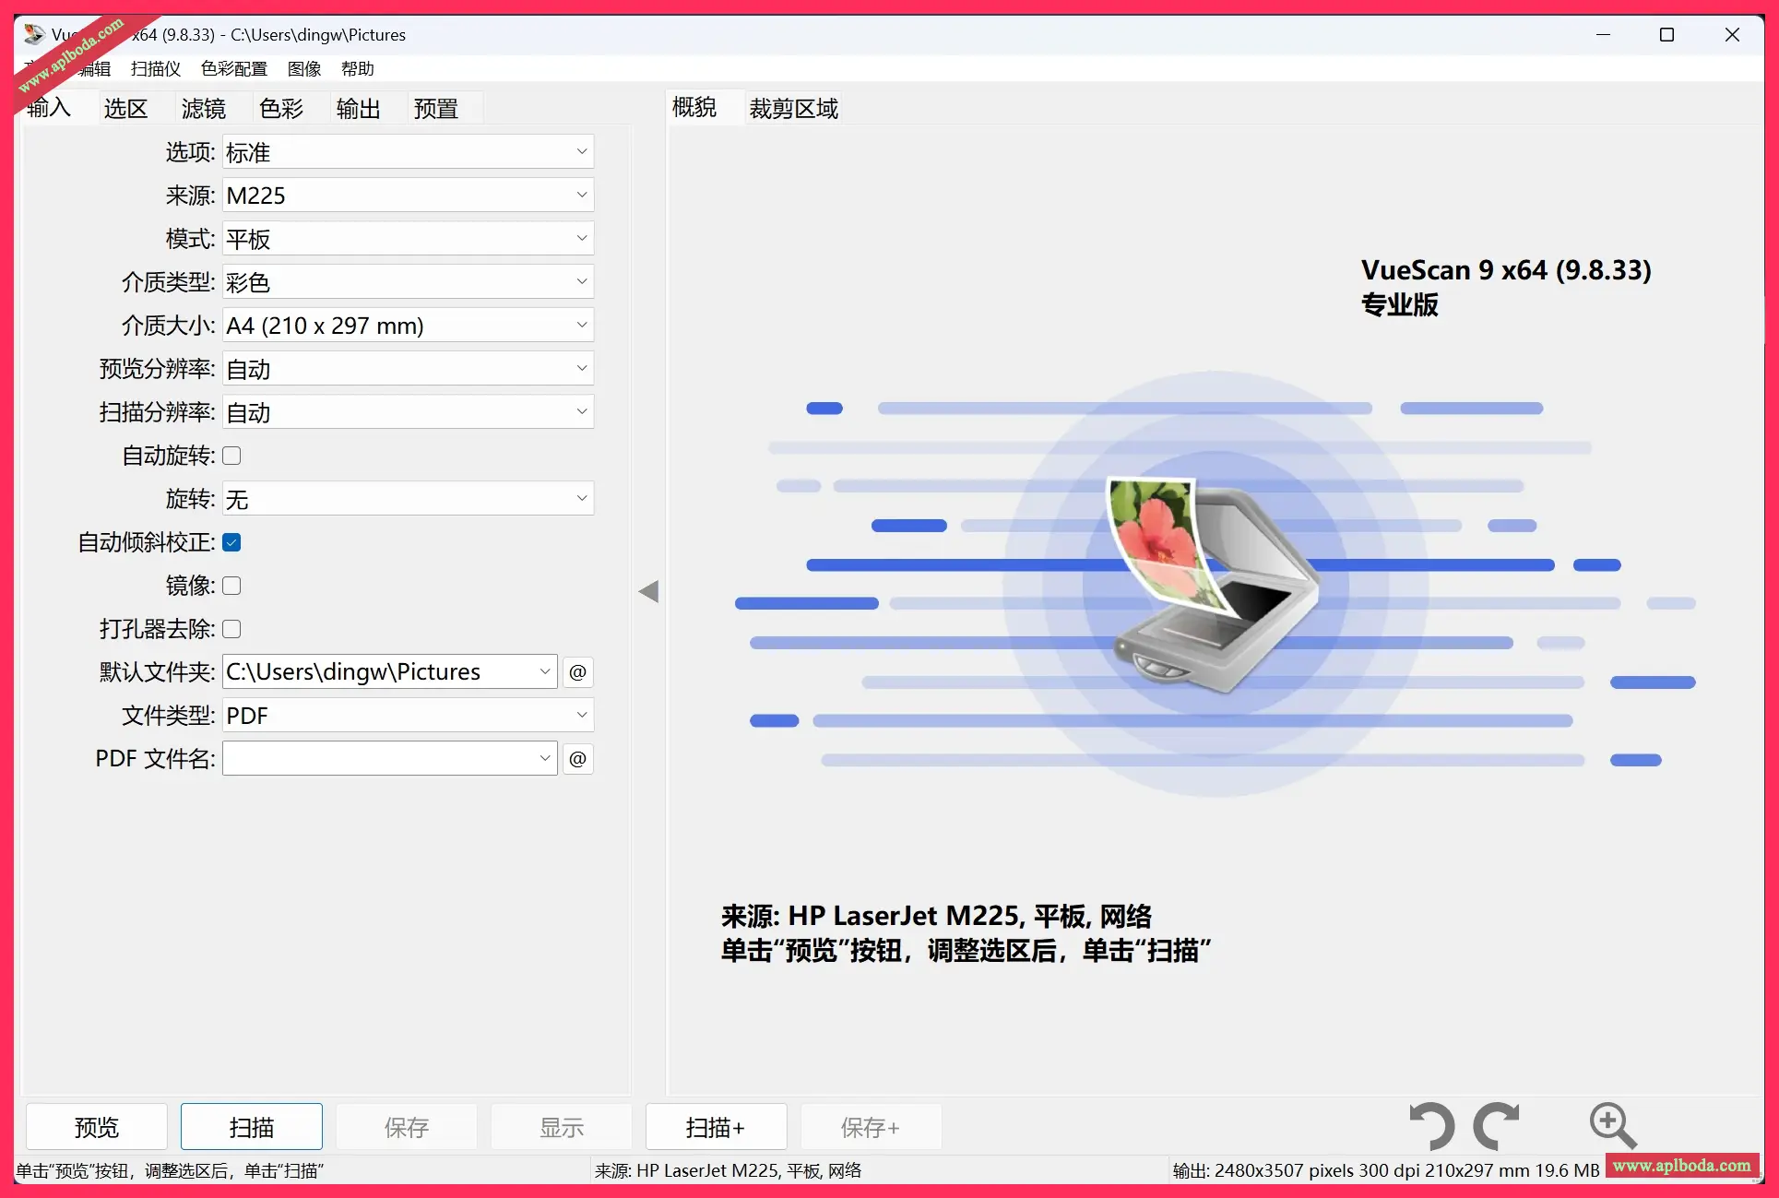Select the 裁剪区域 preview tab
The image size is (1779, 1198).
coord(794,108)
